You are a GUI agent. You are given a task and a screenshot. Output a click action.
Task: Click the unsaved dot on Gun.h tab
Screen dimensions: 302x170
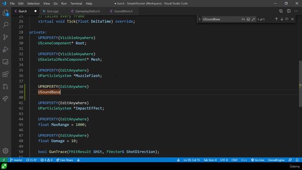(35, 11)
